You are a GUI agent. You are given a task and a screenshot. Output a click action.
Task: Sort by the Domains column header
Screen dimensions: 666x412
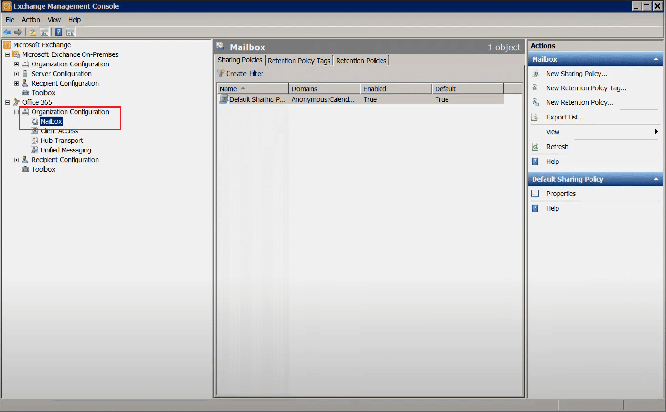tap(325, 89)
